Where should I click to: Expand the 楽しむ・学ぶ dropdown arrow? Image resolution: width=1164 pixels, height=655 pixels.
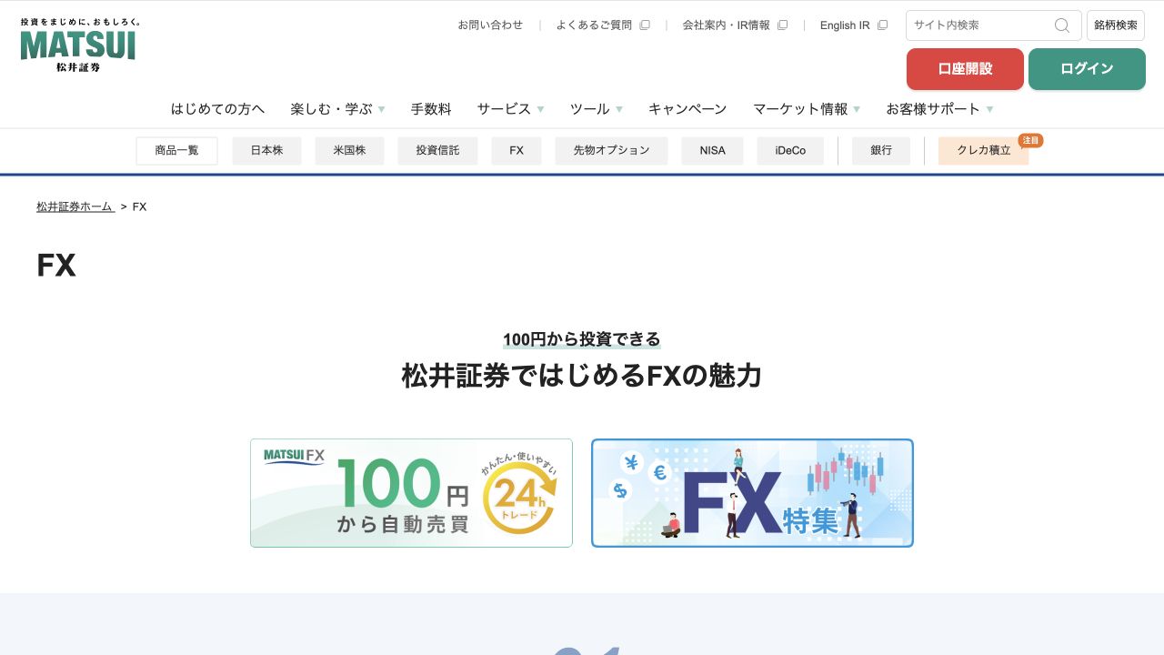[382, 109]
